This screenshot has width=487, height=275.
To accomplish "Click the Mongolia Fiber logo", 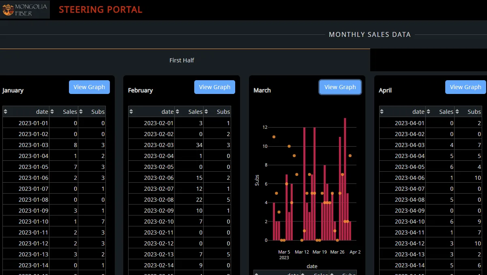I will [x=25, y=9].
